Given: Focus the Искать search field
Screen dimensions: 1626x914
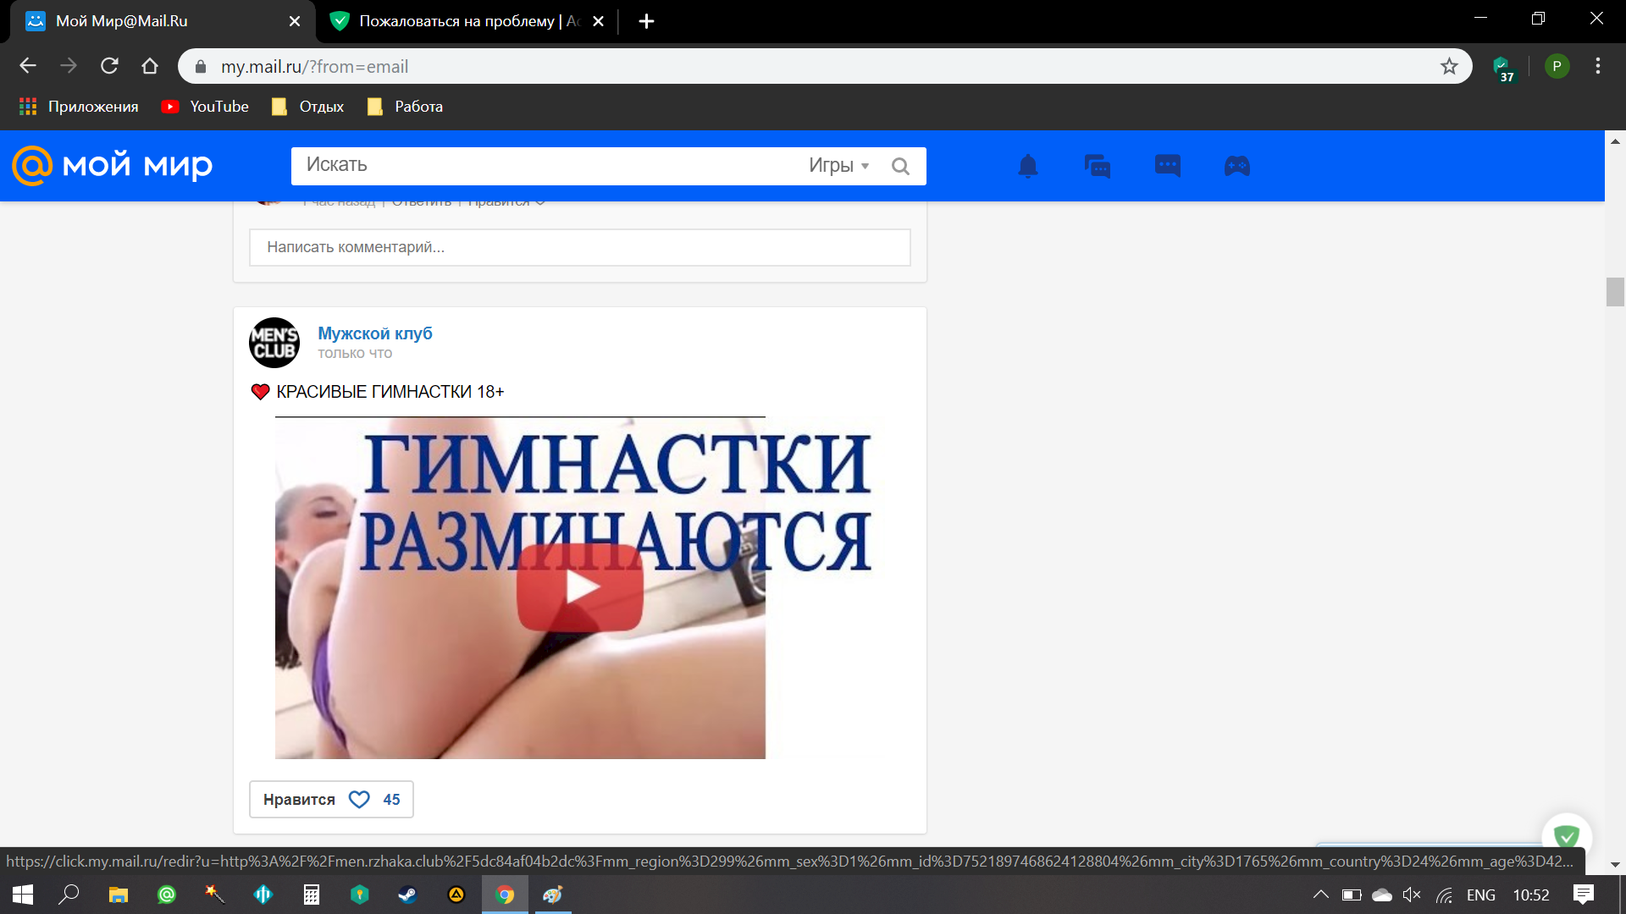Looking at the screenshot, I should (x=546, y=166).
